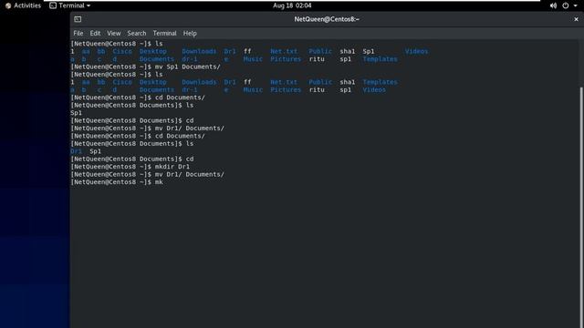Screen dimensions: 584x328
Task: Click the first 'cd Documents/' command line
Action: pyautogui.click(x=138, y=97)
